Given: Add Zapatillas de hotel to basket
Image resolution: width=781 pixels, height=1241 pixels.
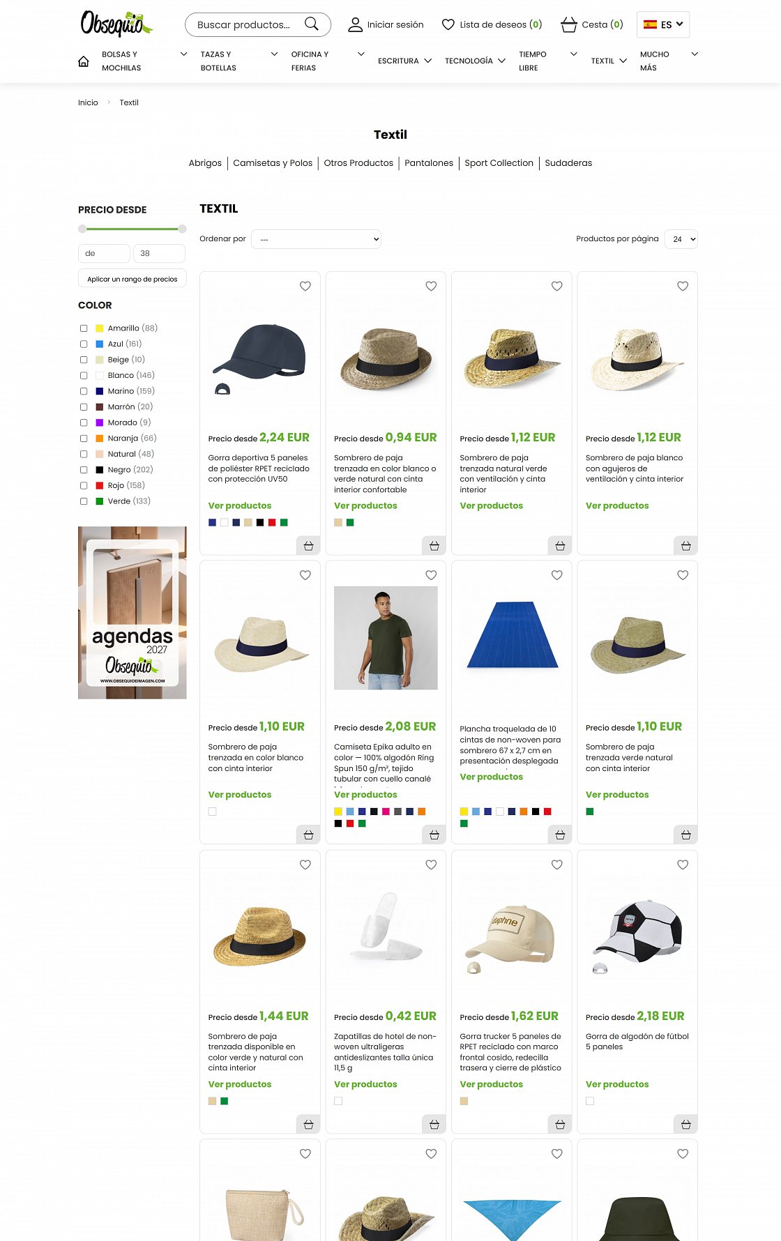Looking at the screenshot, I should click(x=434, y=1124).
